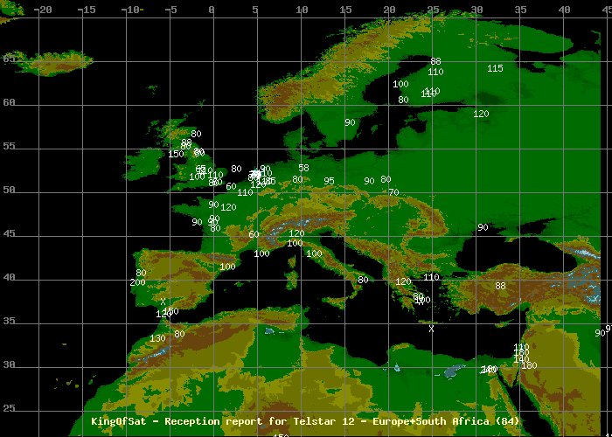Click the -15 longitude axis label
612x437 pixels.
pyautogui.click(x=87, y=10)
